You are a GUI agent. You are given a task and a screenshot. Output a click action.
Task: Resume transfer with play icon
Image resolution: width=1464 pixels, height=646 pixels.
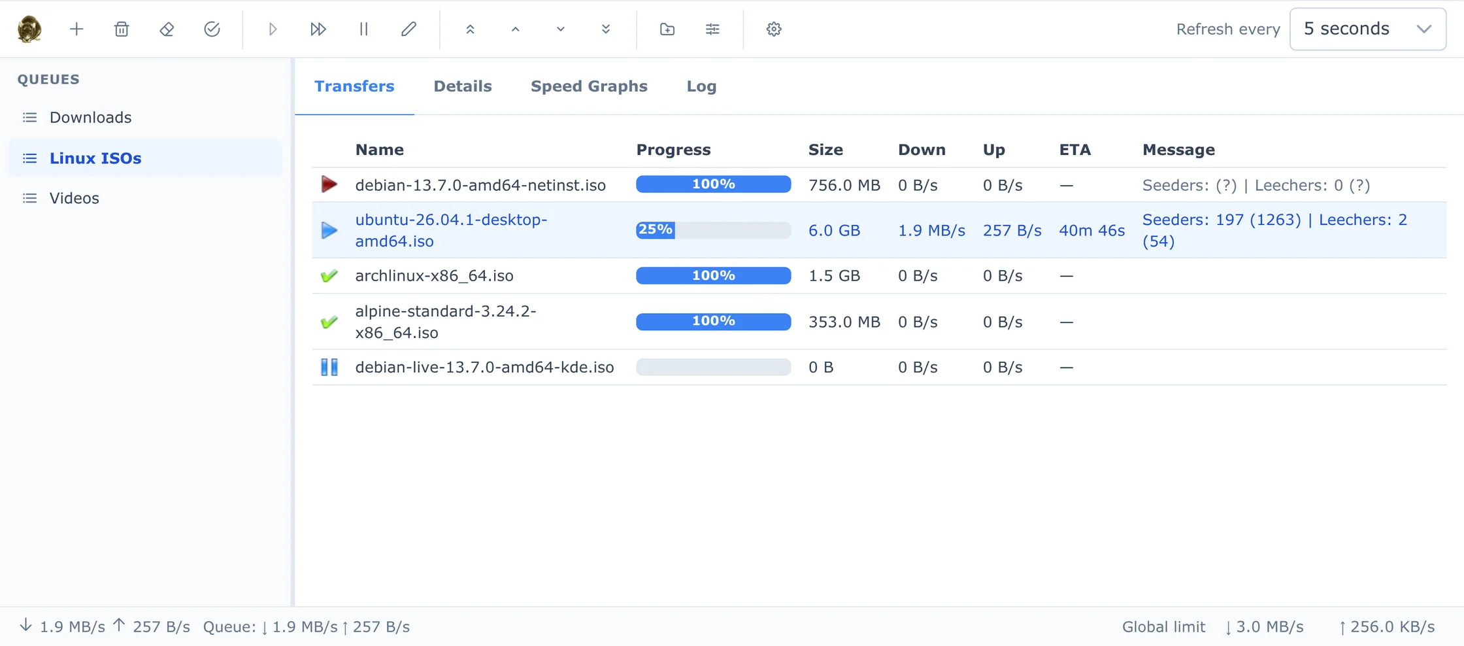tap(273, 29)
